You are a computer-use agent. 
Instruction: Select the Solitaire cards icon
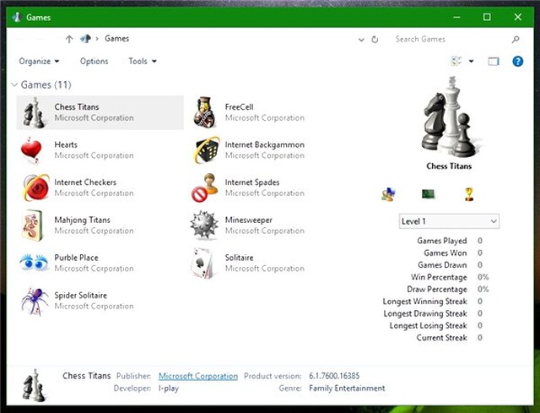coord(202,263)
